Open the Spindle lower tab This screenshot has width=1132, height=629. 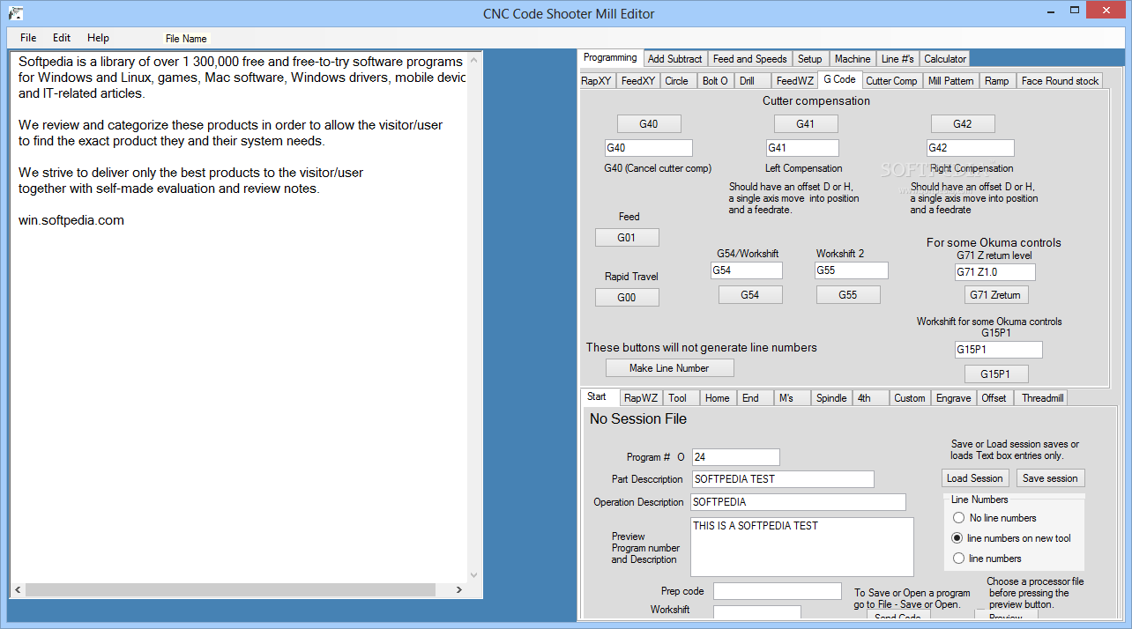point(831,398)
